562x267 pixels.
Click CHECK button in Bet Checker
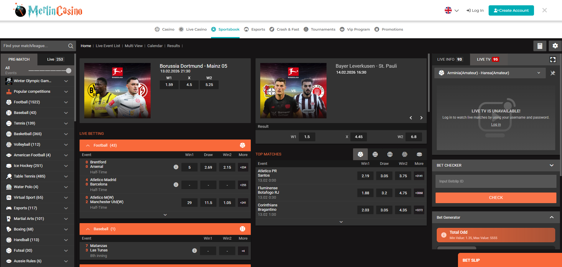click(x=496, y=198)
